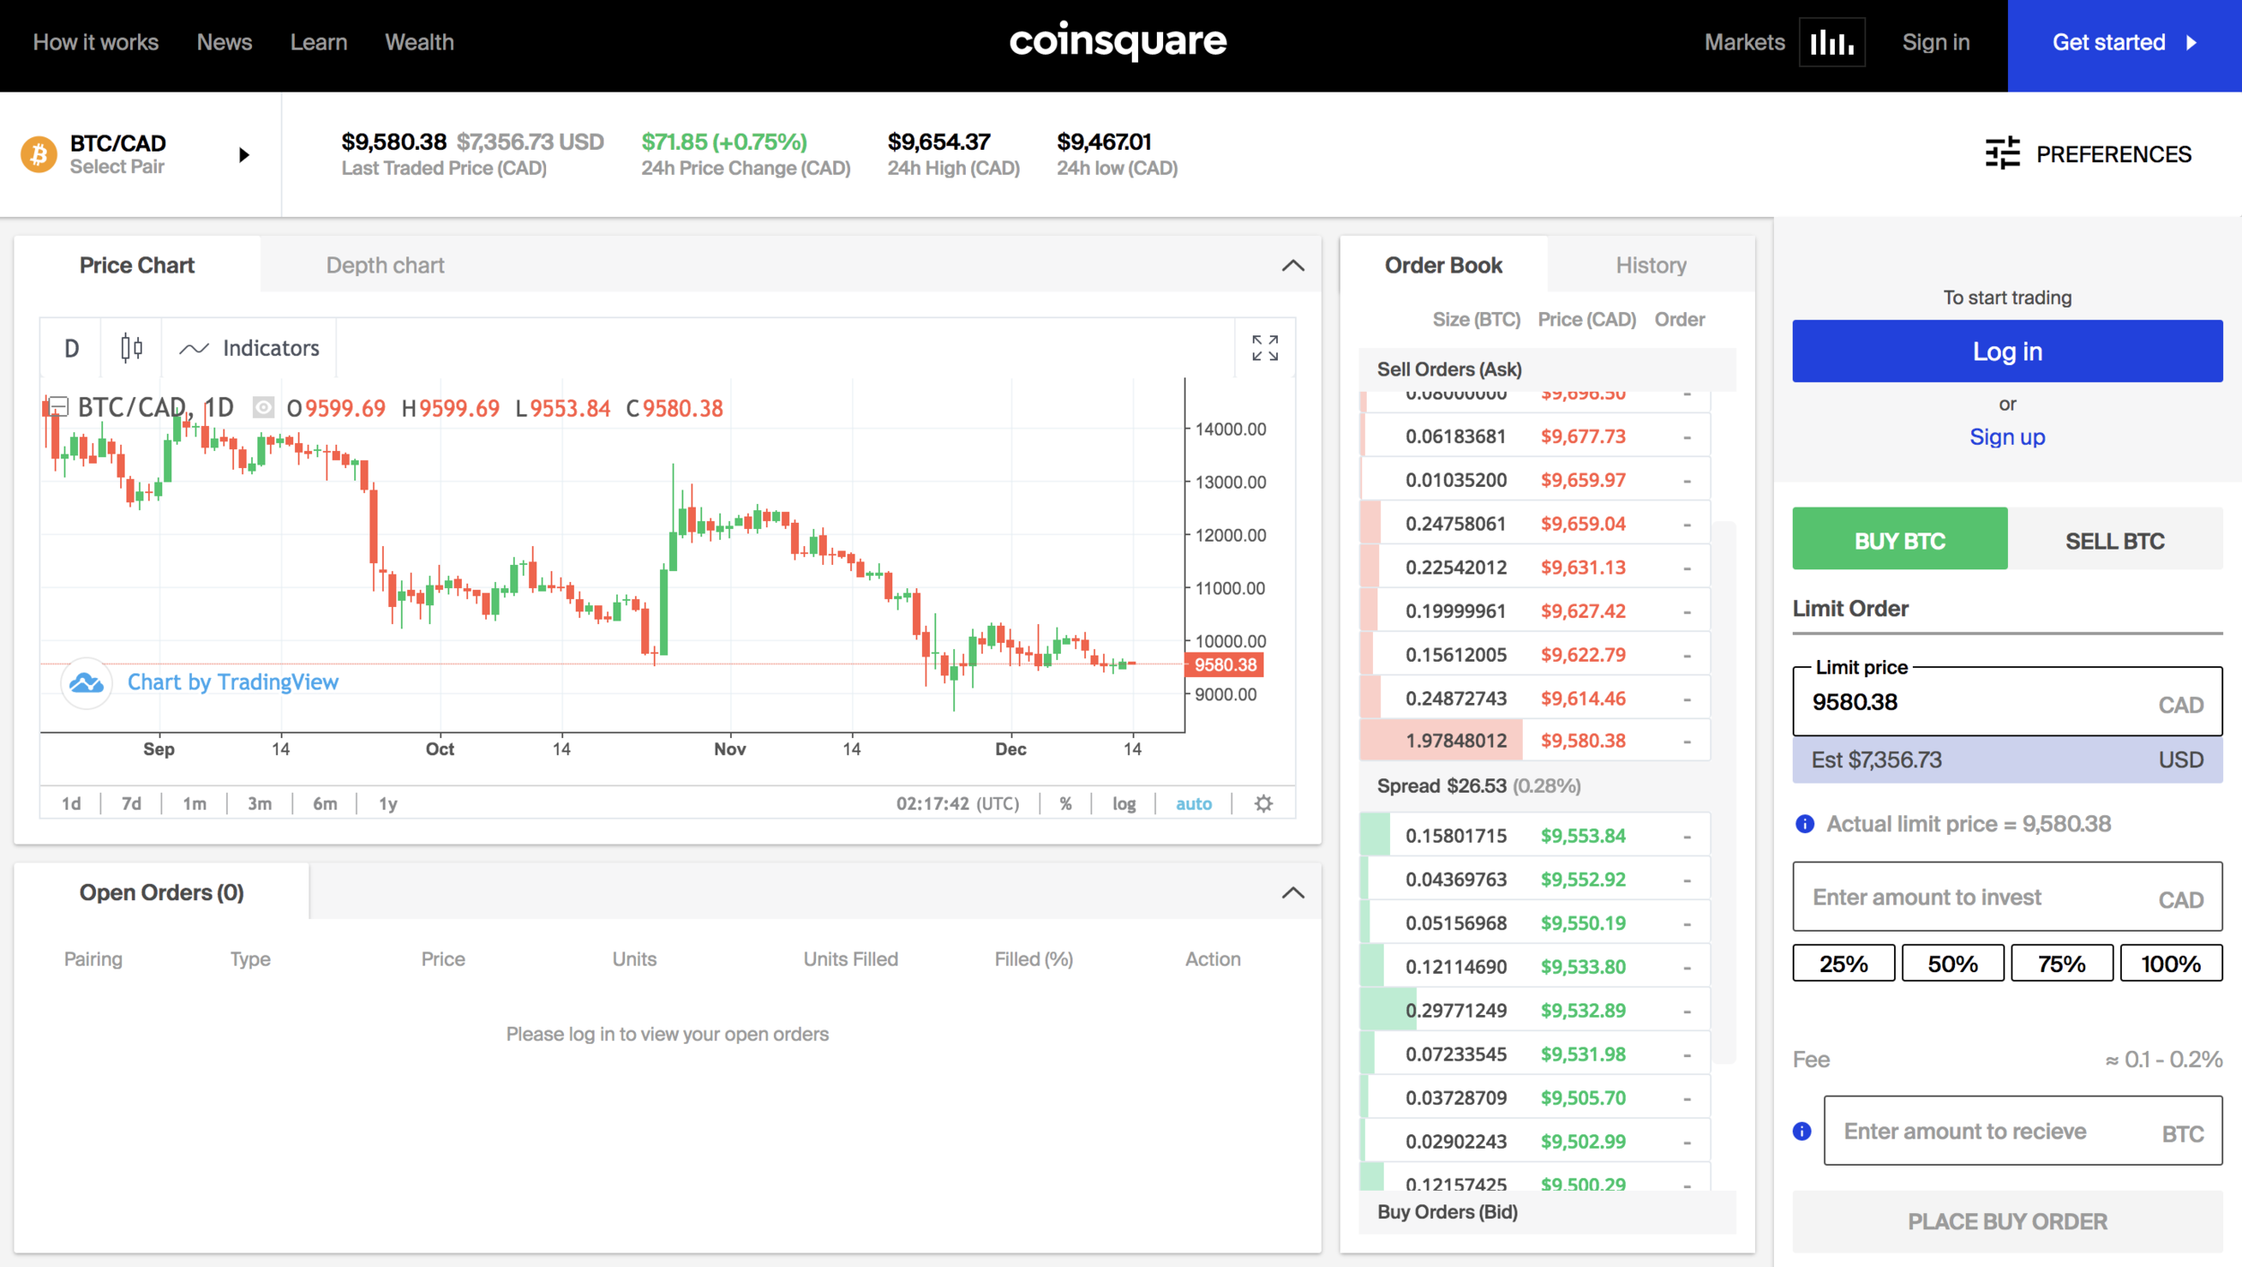Switch to the History tab

(1650, 265)
